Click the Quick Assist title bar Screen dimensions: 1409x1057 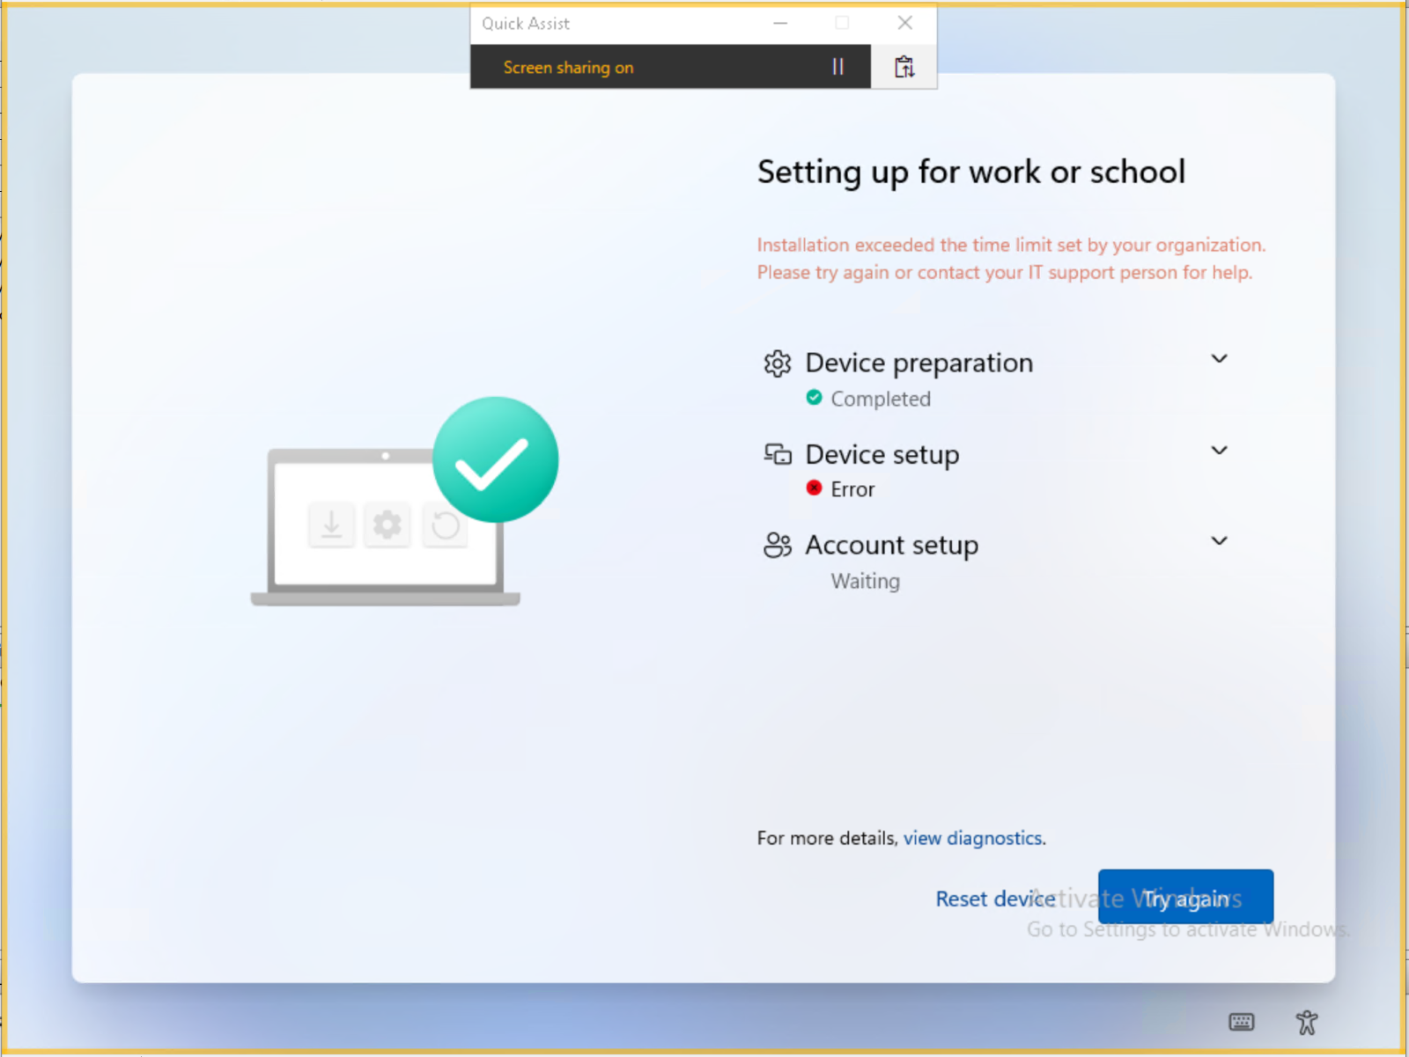(616, 24)
